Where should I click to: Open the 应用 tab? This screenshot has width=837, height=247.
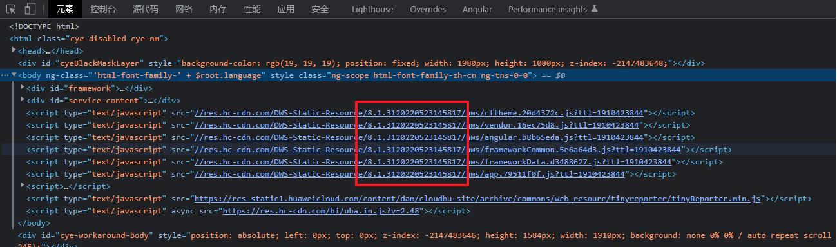[285, 9]
